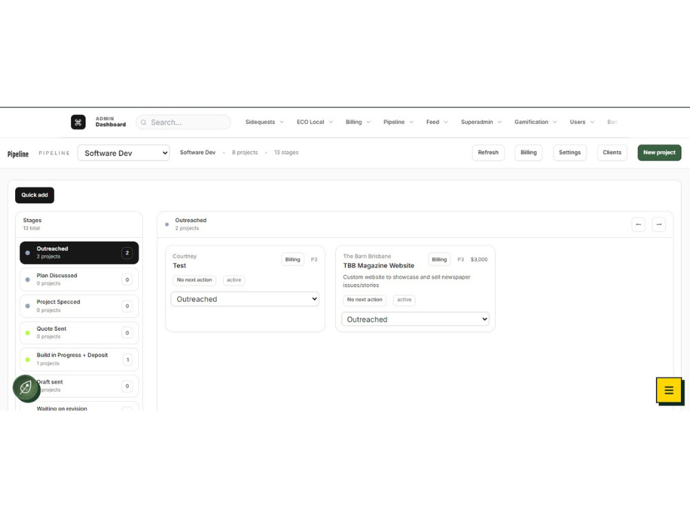Select the Project Specced stage
The width and height of the screenshot is (690, 517).
[x=79, y=306]
